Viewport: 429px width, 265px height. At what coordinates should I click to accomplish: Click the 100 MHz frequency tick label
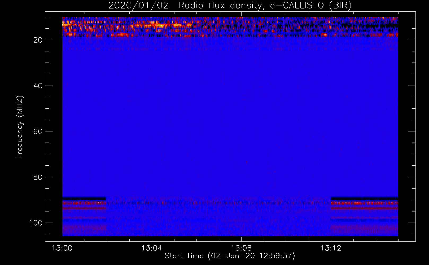(36, 223)
